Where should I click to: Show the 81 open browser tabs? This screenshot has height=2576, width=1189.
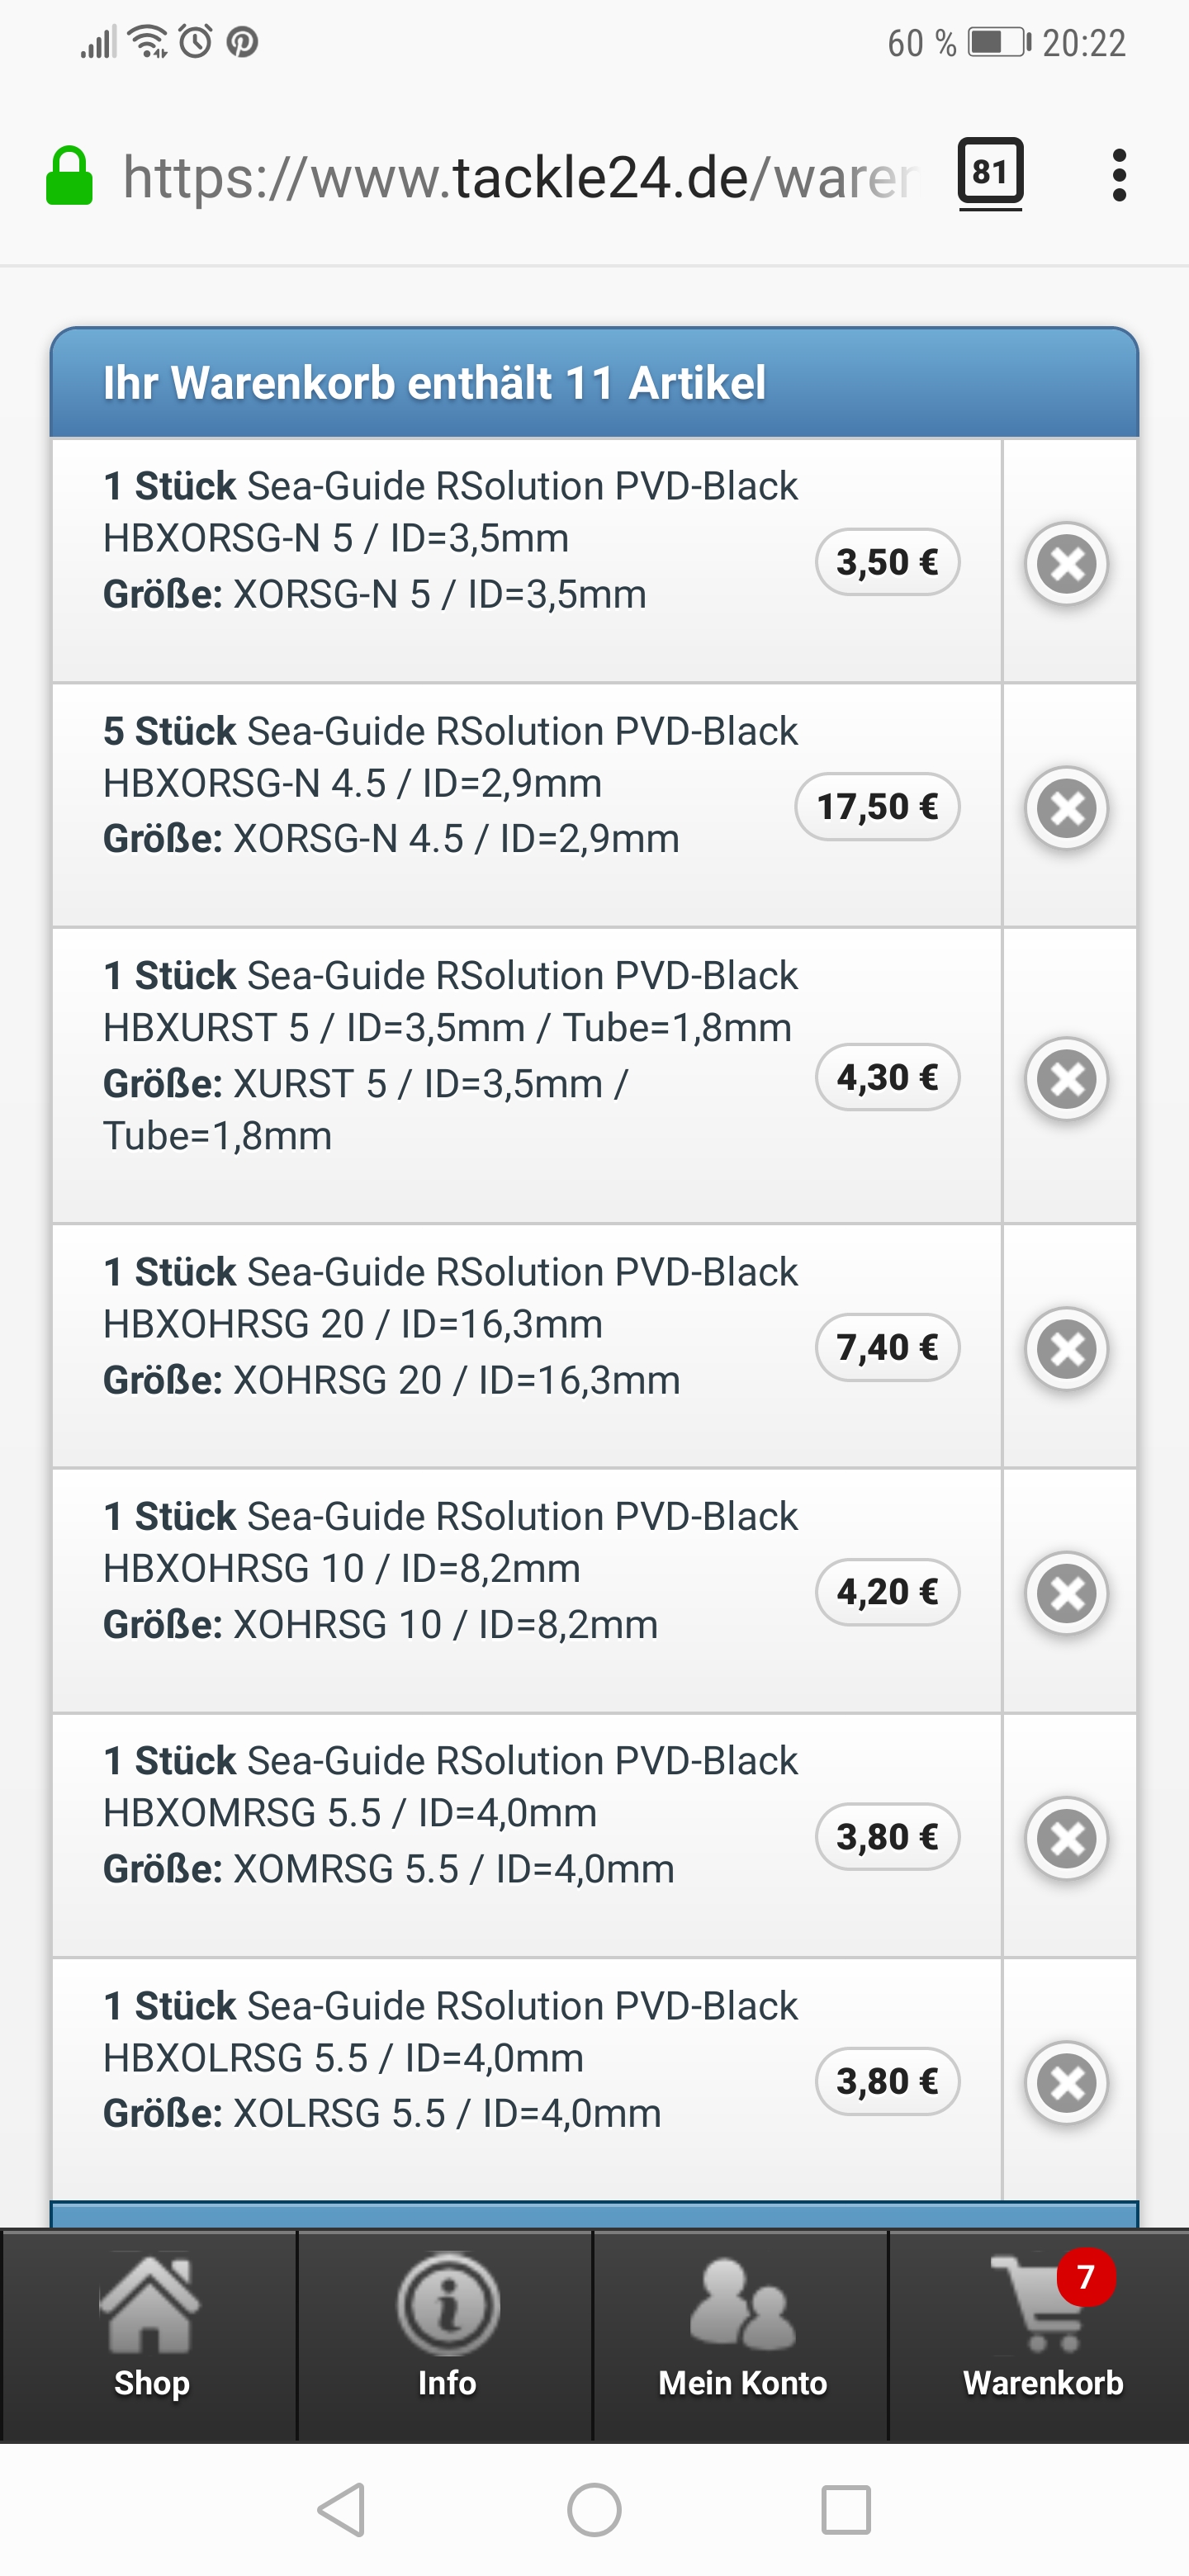click(990, 174)
